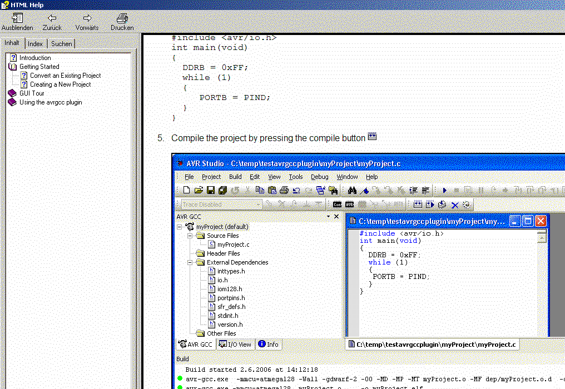The height and width of the screenshot is (389, 565).
Task: Click the myProject.c document tab at bottom
Action: click(x=433, y=345)
